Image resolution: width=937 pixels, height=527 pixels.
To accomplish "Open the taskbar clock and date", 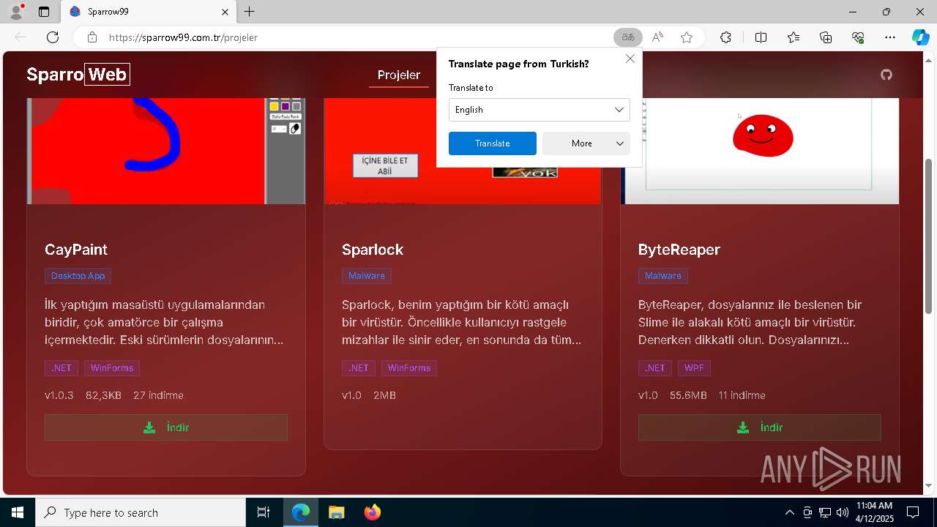I will (x=875, y=512).
